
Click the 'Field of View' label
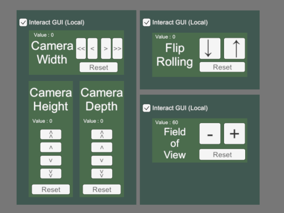tap(175, 143)
